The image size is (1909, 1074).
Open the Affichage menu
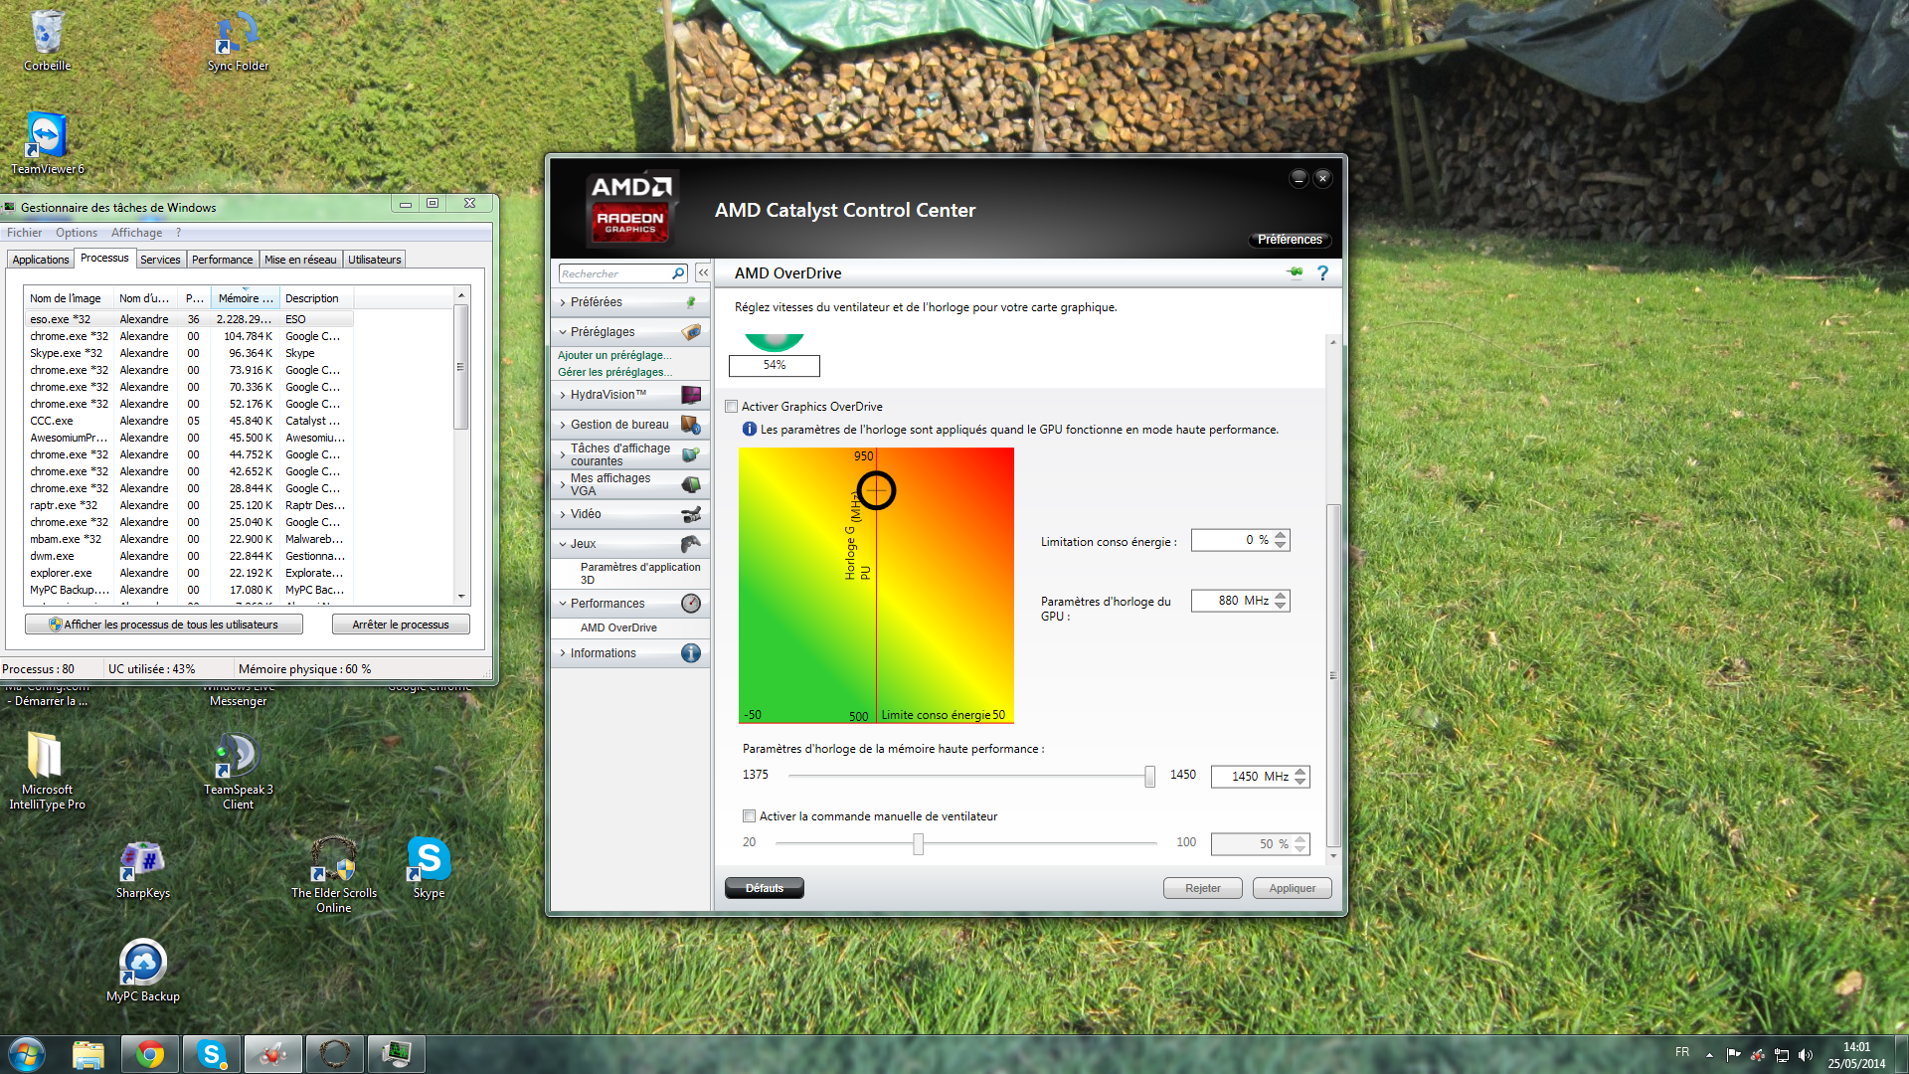136,233
